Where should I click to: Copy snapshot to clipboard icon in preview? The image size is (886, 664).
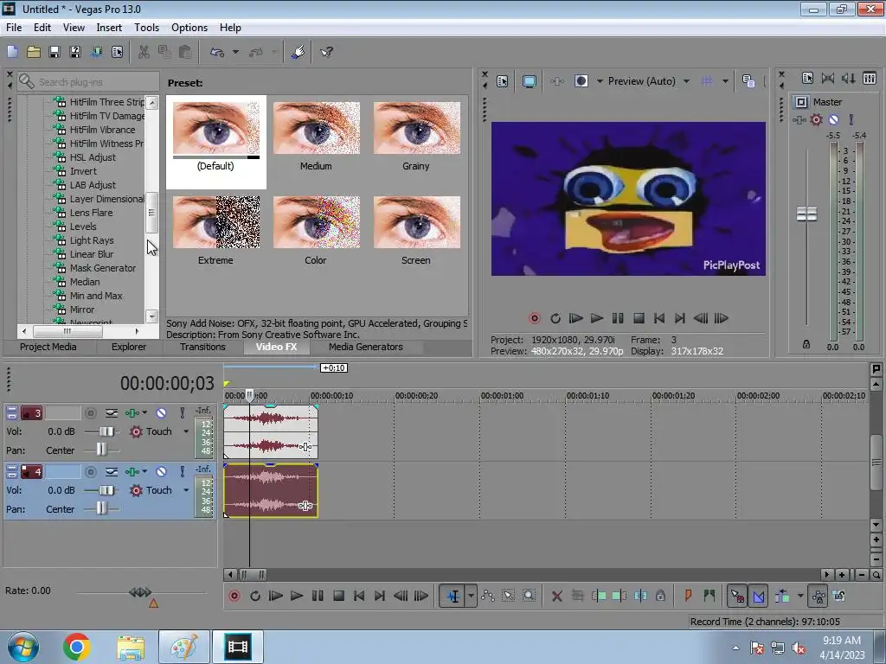click(748, 81)
